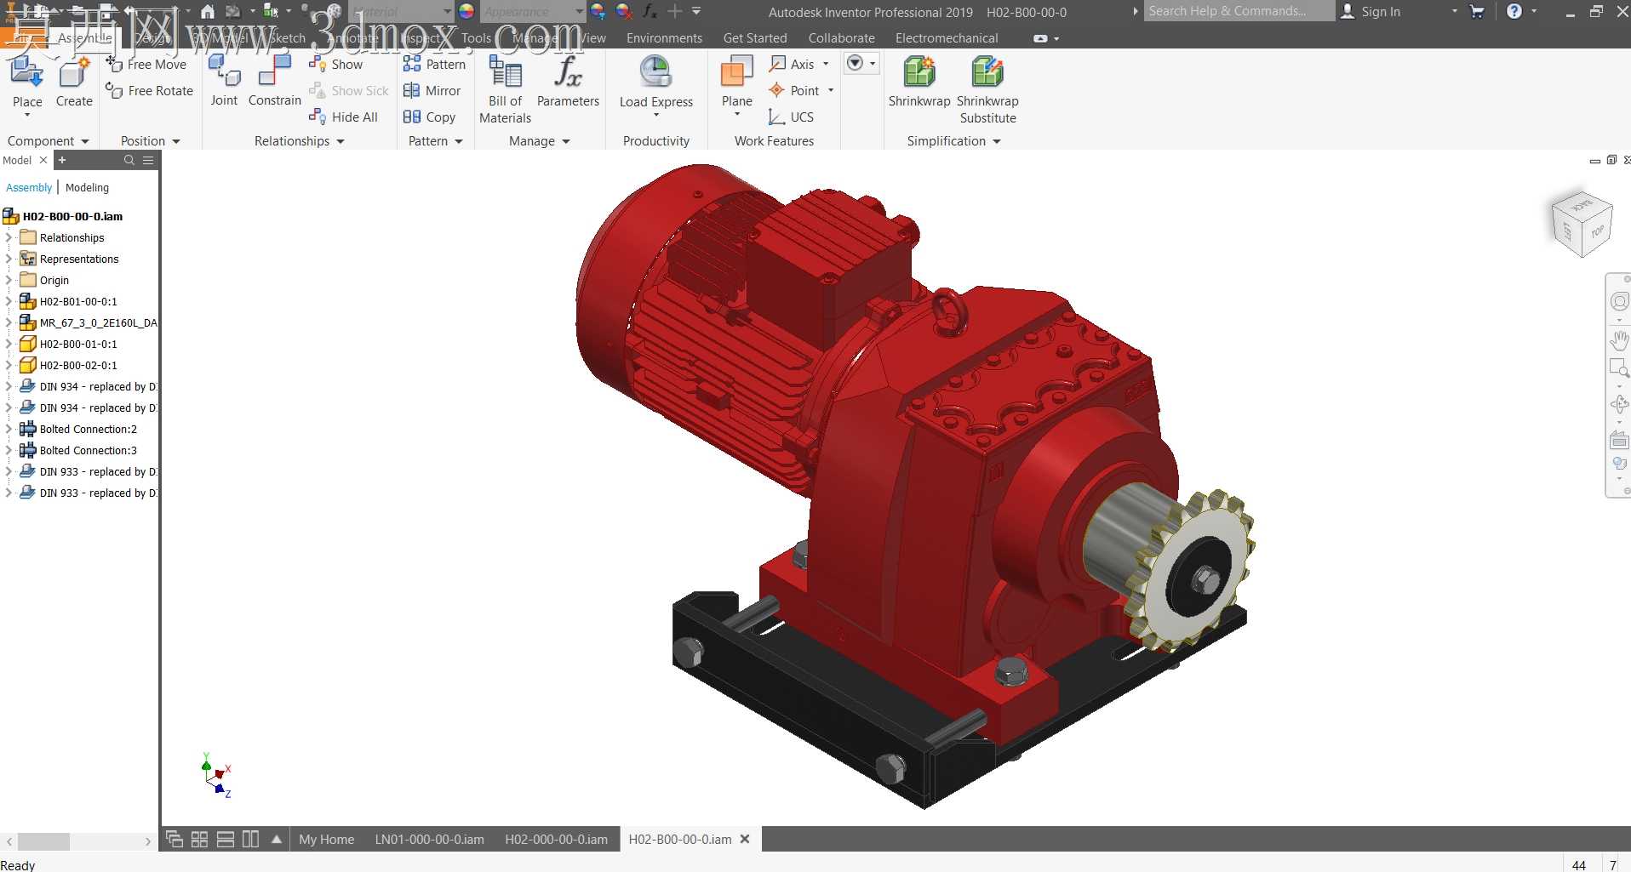Viewport: 1631px width, 872px height.
Task: Click the Point work feature
Action: tap(795, 91)
